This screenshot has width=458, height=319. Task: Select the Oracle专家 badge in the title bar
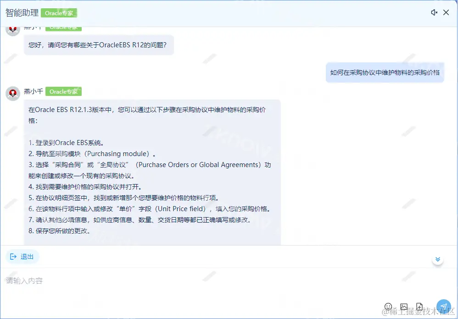[x=59, y=13]
